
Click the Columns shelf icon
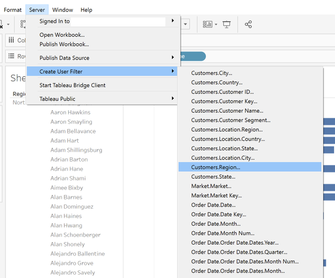click(12, 41)
